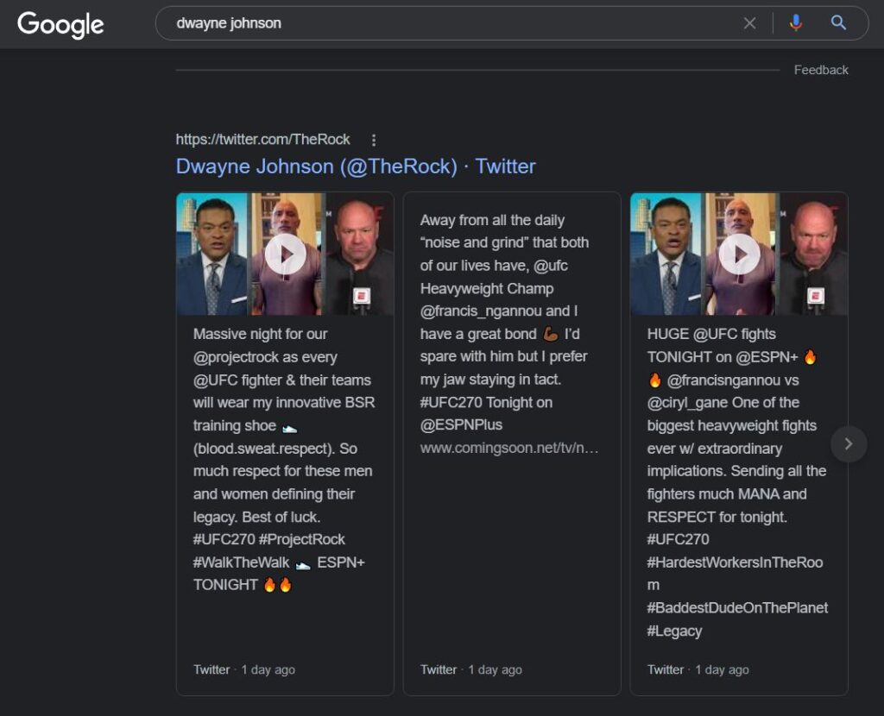The width and height of the screenshot is (884, 716).
Task: Click the @francis_ngannou mention
Action: click(481, 311)
